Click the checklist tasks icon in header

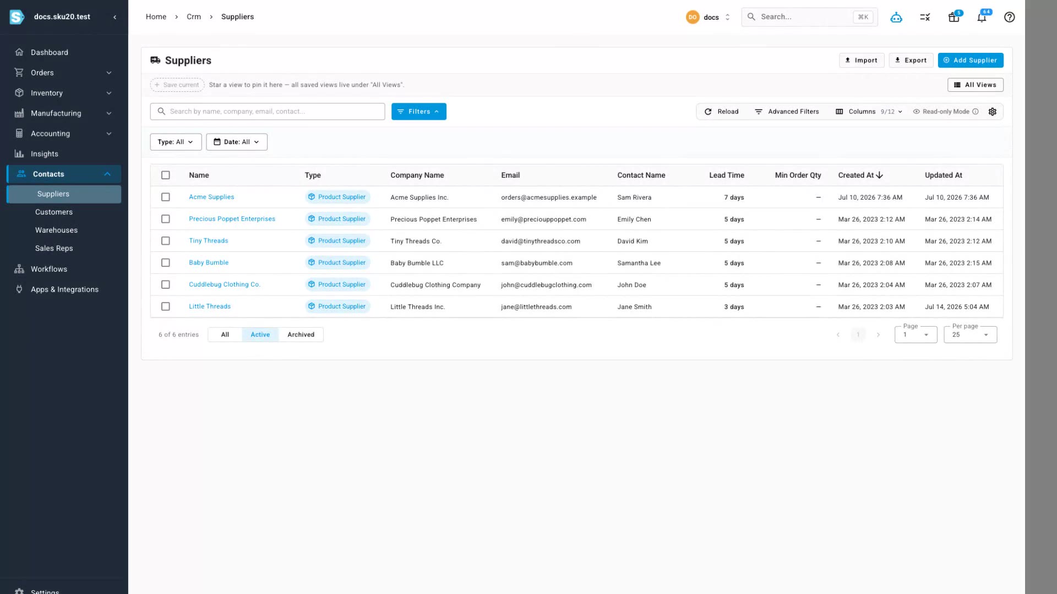pos(925,17)
